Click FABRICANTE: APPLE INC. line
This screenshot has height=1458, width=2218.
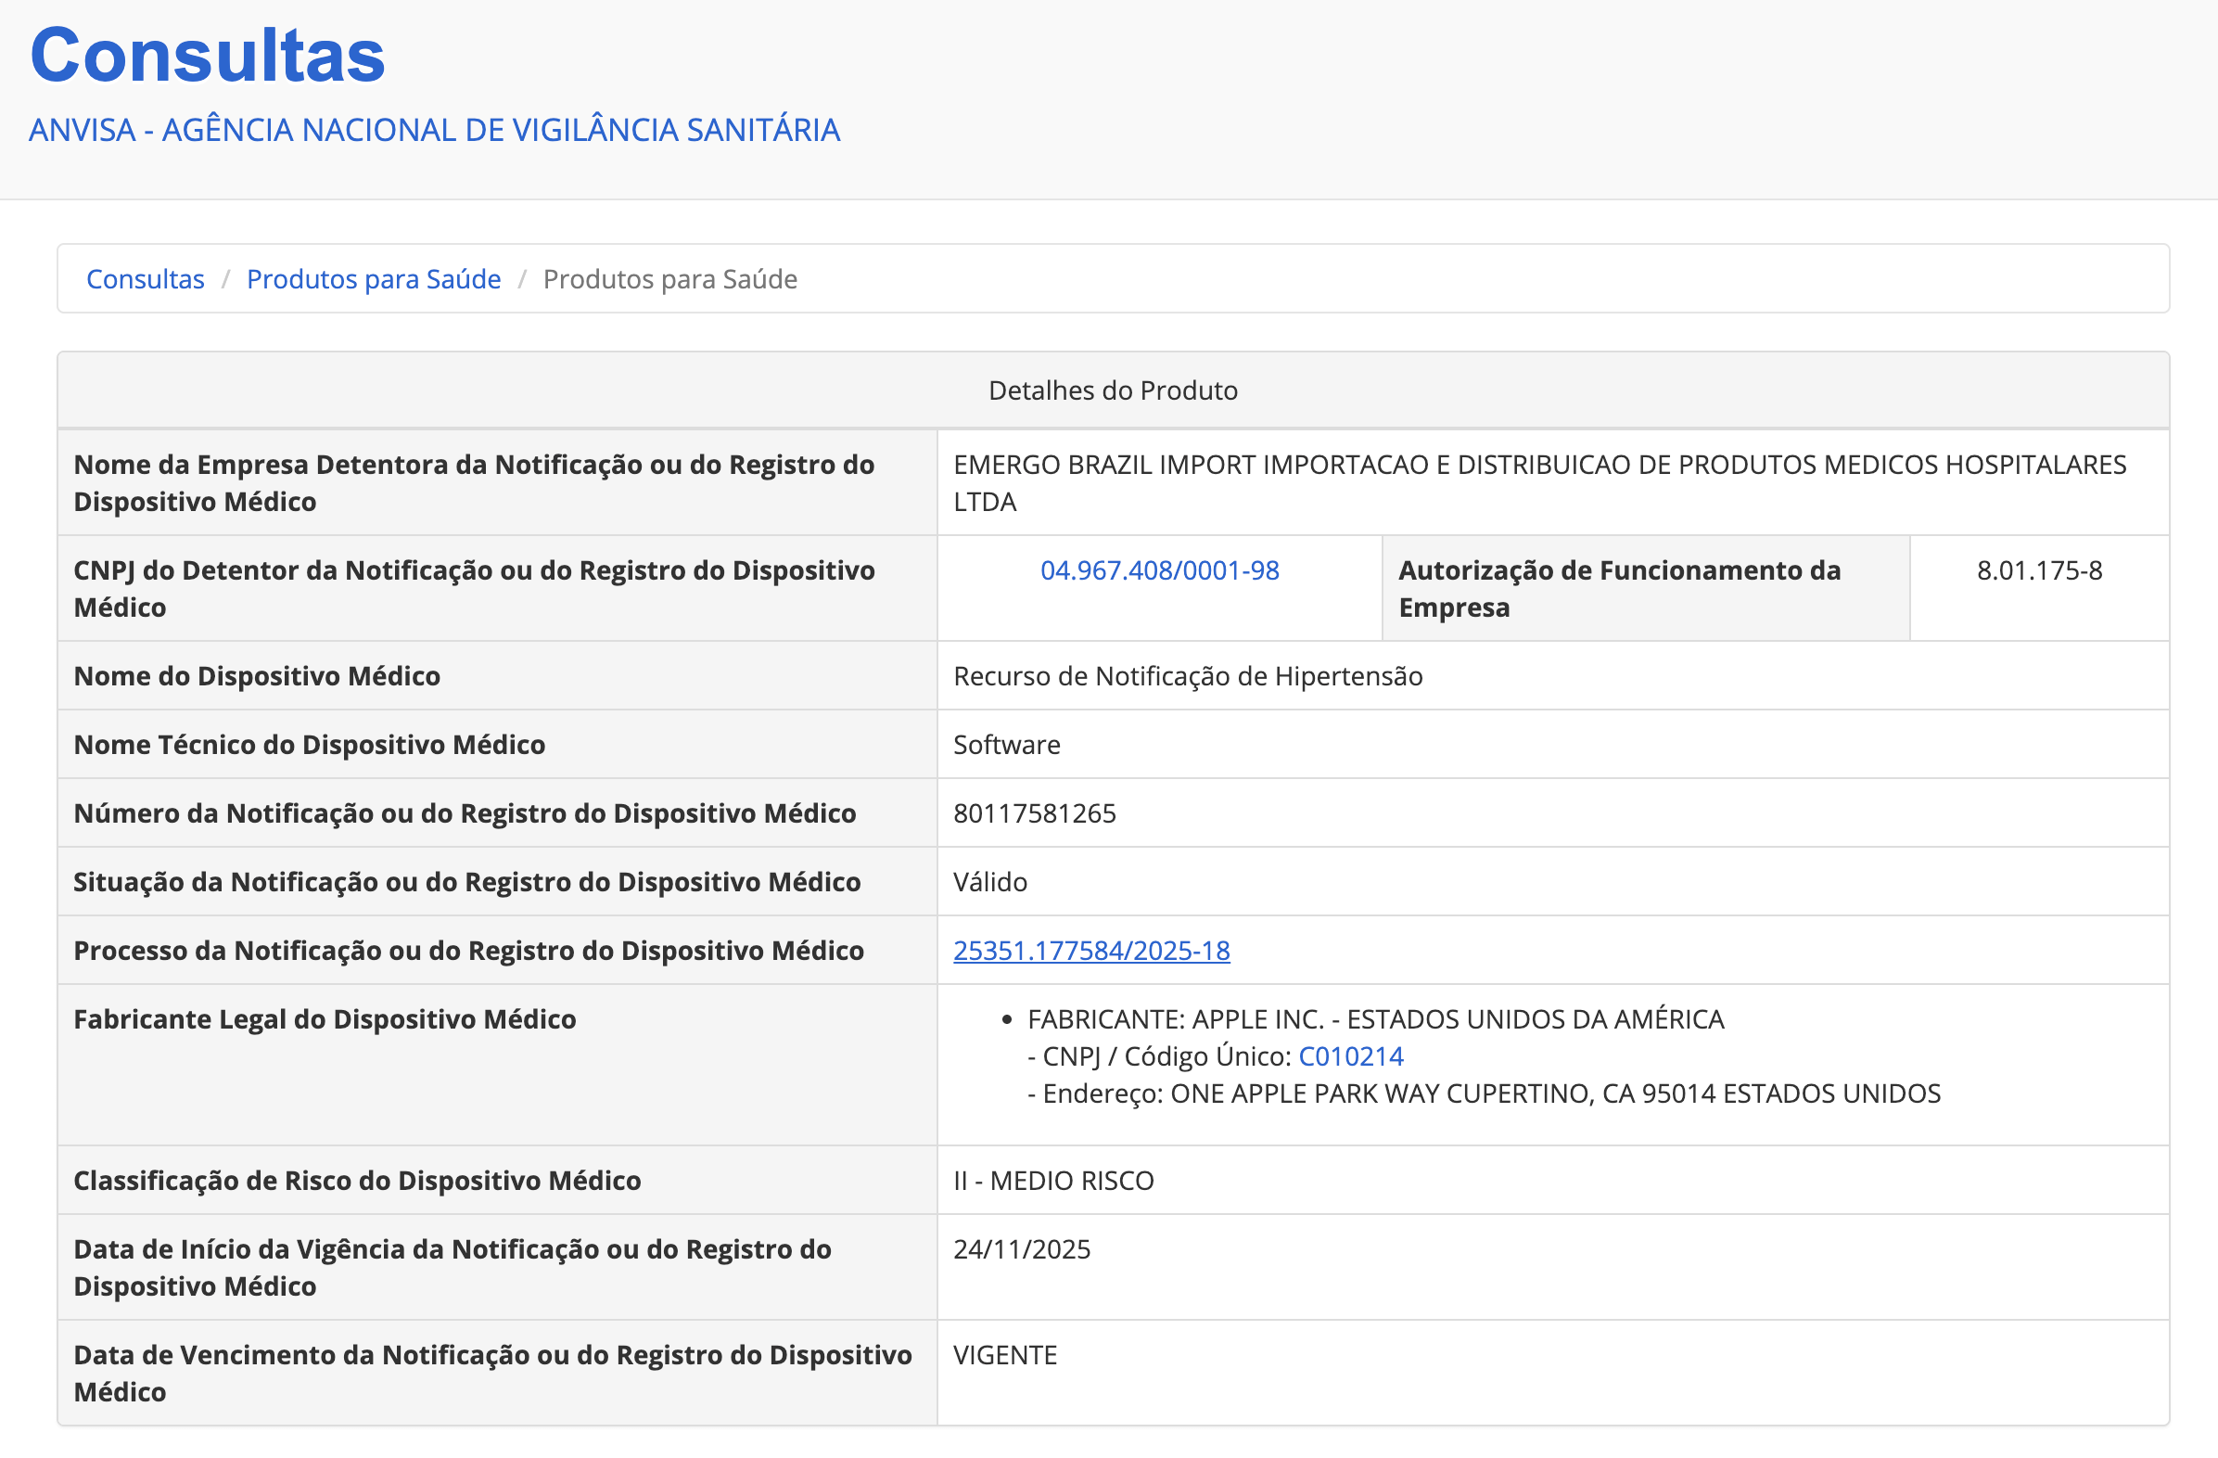tap(1374, 1019)
